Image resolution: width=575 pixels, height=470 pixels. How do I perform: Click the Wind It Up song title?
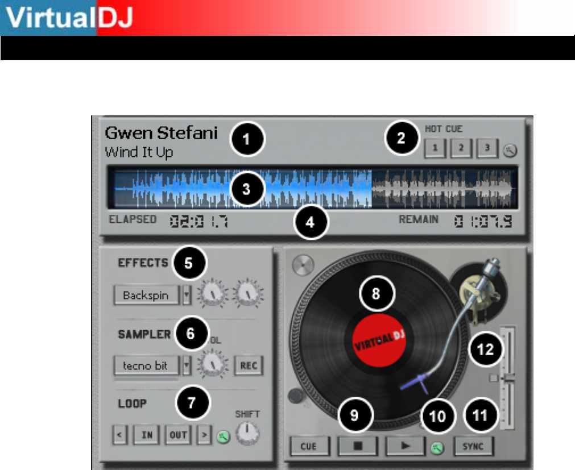pos(139,152)
